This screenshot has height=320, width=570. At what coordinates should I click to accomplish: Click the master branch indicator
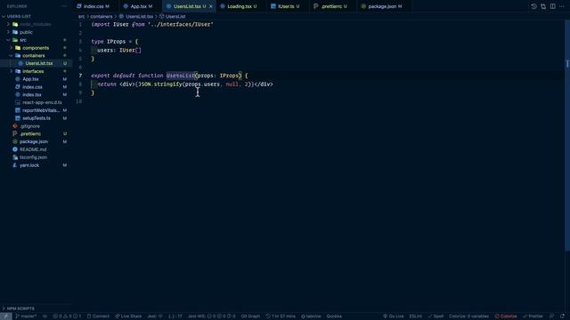click(x=26, y=316)
